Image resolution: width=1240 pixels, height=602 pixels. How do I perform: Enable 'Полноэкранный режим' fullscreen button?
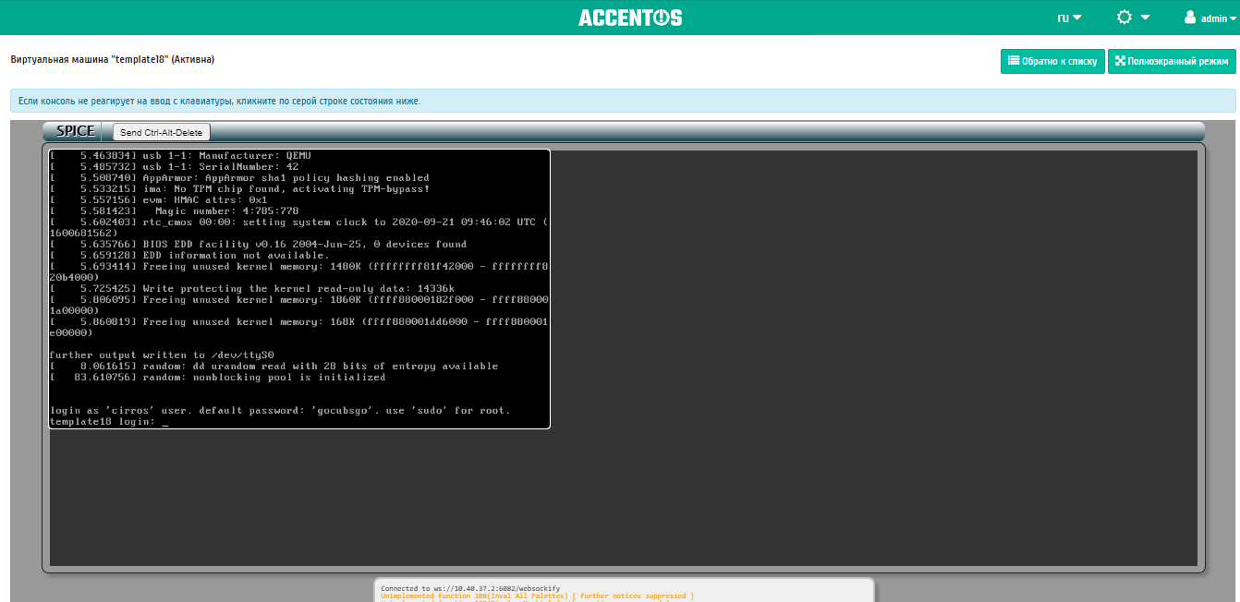pyautogui.click(x=1172, y=61)
